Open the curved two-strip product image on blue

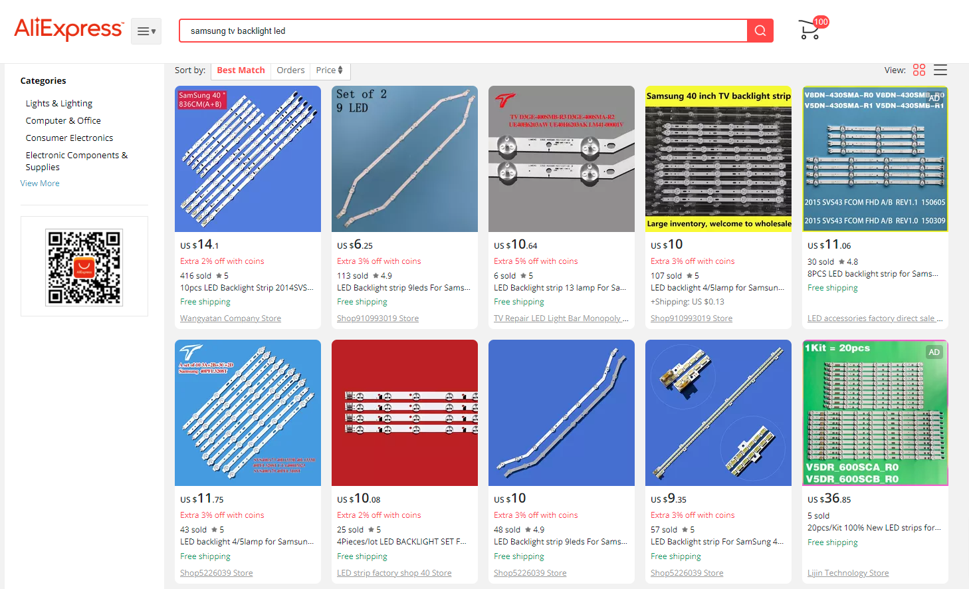click(562, 413)
